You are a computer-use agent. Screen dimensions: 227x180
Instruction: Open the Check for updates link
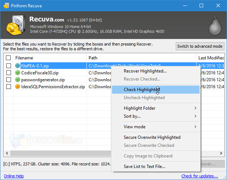[200, 176]
